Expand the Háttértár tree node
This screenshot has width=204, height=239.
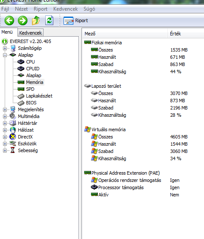(x=5, y=123)
